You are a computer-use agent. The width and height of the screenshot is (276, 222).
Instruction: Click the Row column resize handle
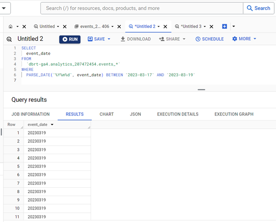pyautogui.click(x=22, y=127)
